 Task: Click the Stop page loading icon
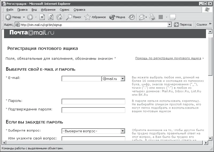pos(42,17)
